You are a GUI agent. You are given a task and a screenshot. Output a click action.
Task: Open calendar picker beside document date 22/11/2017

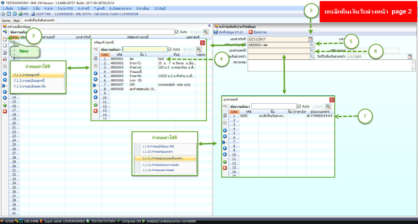311,39
